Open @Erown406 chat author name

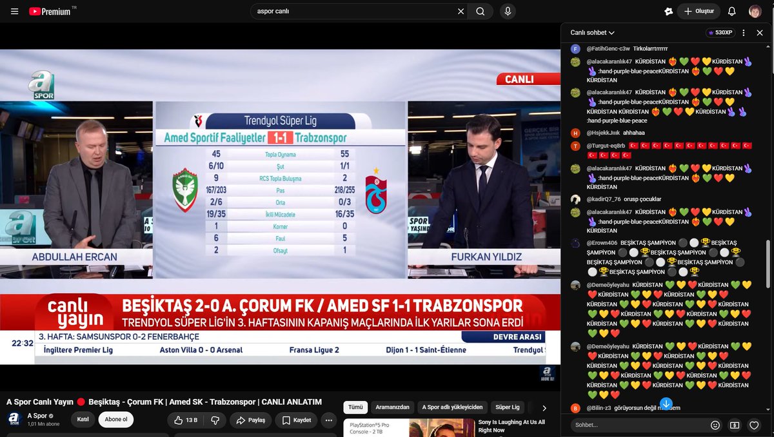[x=602, y=243]
